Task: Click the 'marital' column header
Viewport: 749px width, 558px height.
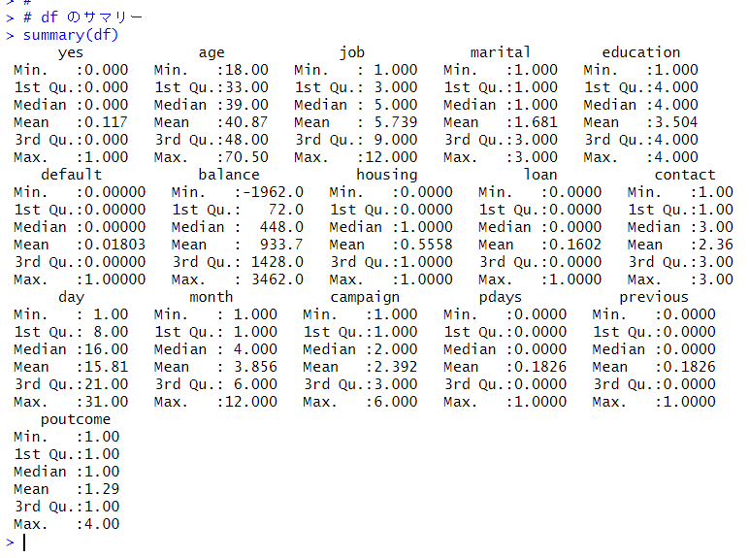Action: (500, 52)
